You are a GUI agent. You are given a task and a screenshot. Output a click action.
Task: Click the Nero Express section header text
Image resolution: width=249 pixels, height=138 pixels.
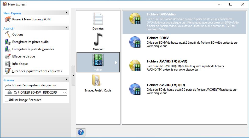pos(12,13)
